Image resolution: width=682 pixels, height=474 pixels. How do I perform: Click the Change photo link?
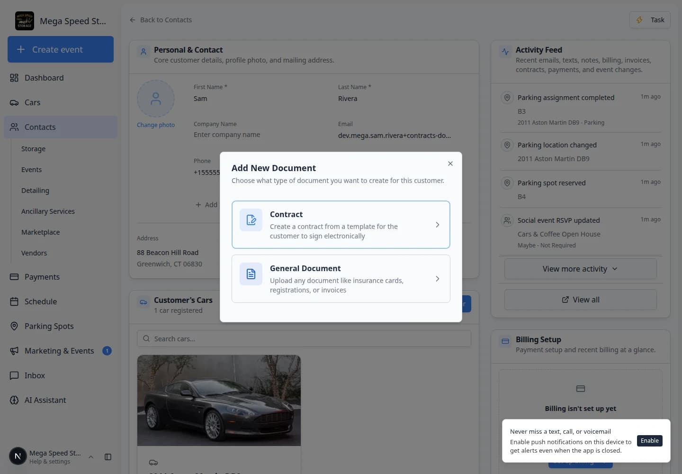click(156, 125)
